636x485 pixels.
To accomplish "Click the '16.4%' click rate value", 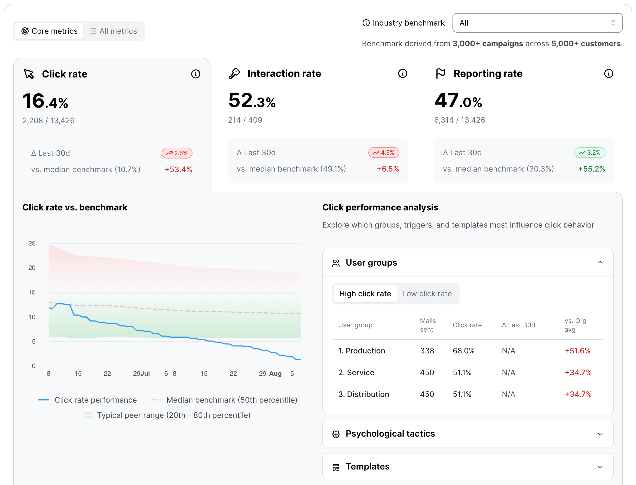I will (45, 101).
